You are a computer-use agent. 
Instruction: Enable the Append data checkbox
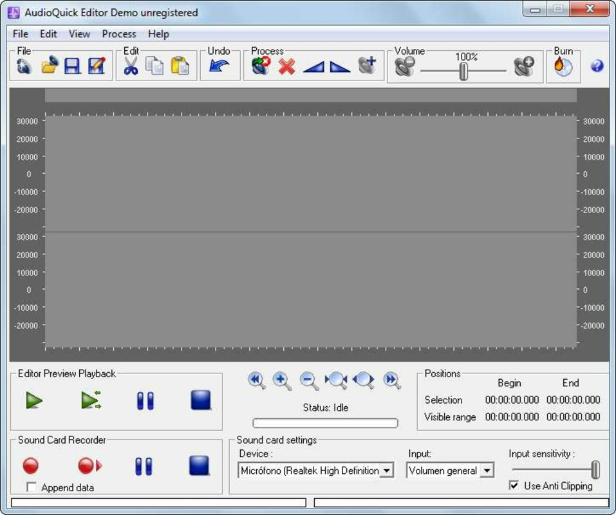point(31,487)
